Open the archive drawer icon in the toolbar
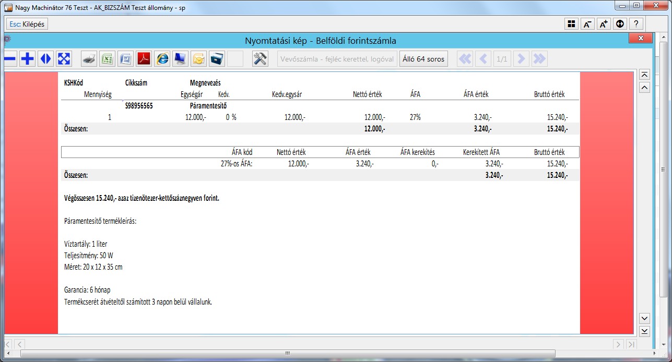The width and height of the screenshot is (672, 362). (x=217, y=59)
